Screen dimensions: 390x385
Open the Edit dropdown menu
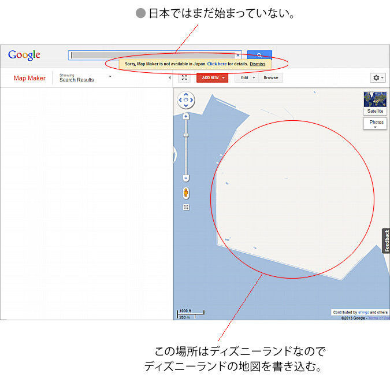pyautogui.click(x=247, y=77)
